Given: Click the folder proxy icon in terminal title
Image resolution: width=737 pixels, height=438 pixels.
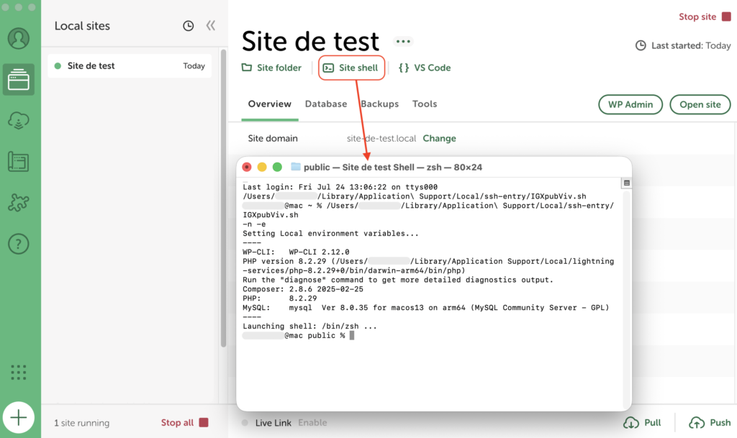Looking at the screenshot, I should coord(296,167).
